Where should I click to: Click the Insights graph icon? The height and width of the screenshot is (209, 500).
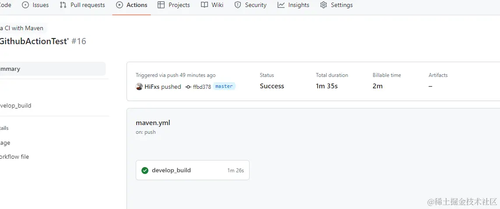(x=281, y=5)
